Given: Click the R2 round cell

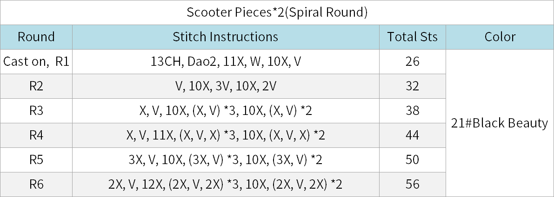Looking at the screenshot, I should click(36, 86).
